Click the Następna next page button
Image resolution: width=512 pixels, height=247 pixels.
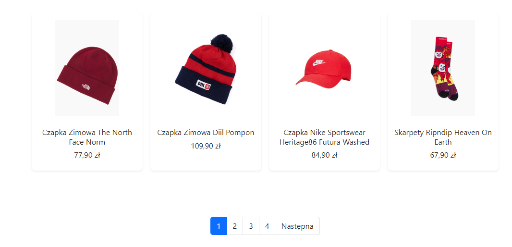pyautogui.click(x=297, y=226)
